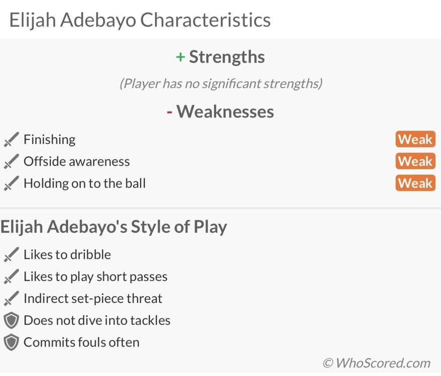Click sword icon beside Likes to play short passes
This screenshot has width=441, height=376.
click(x=11, y=277)
